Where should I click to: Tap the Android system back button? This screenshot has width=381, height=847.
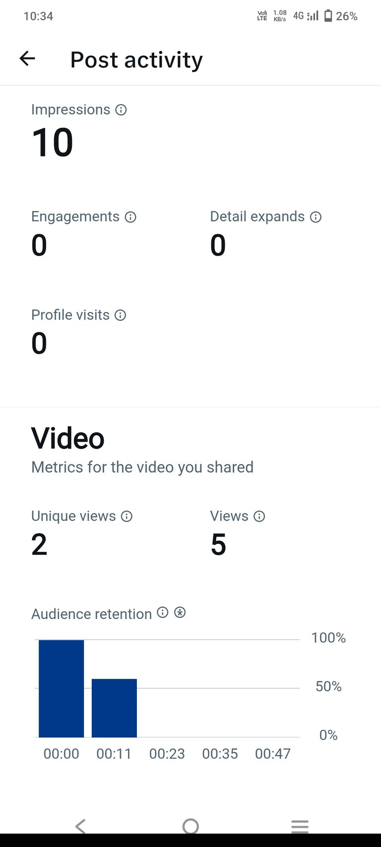(80, 826)
